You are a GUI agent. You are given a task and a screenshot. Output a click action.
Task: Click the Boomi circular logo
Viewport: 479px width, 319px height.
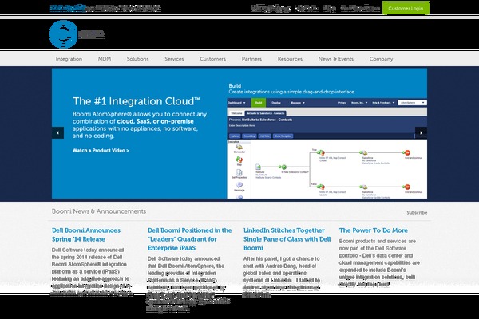[63, 34]
